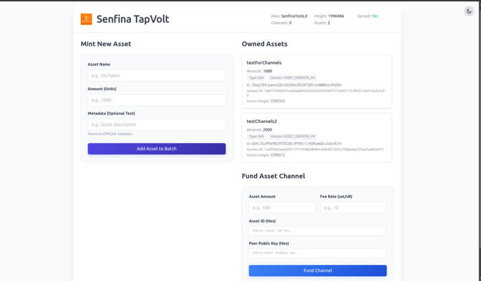Click the Peer Public Key (Hex) field

[317, 253]
